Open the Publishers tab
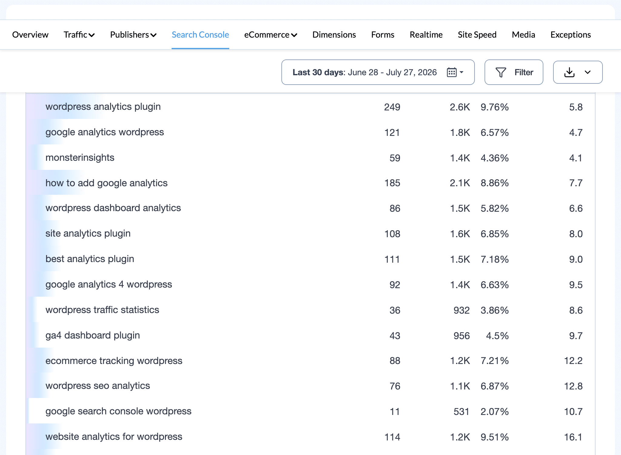This screenshot has width=621, height=455. [129, 35]
